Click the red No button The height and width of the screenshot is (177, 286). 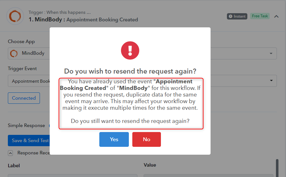(146, 139)
